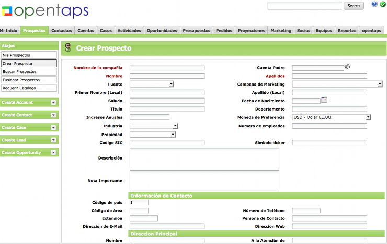Focus the Cuenta Padre field
This screenshot has height=244, width=387.
tap(318, 68)
